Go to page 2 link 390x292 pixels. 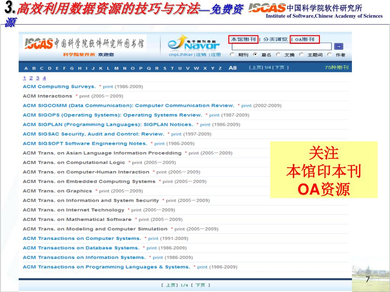pos(31,78)
